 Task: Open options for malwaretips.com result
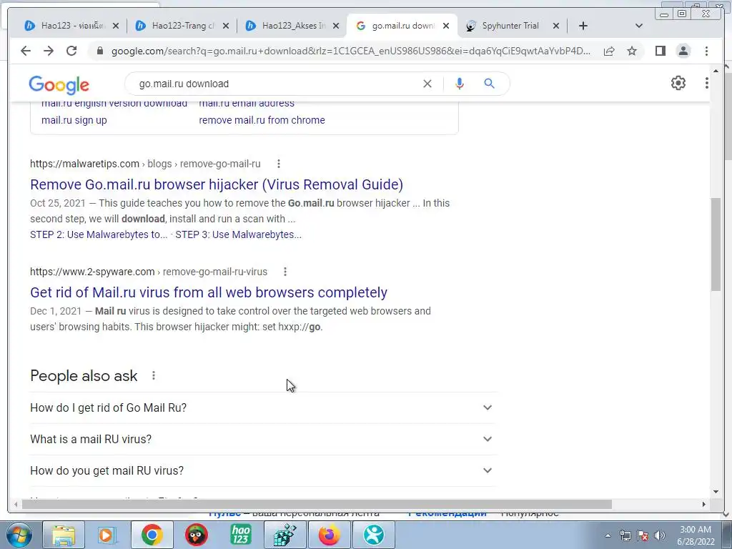[x=279, y=164]
